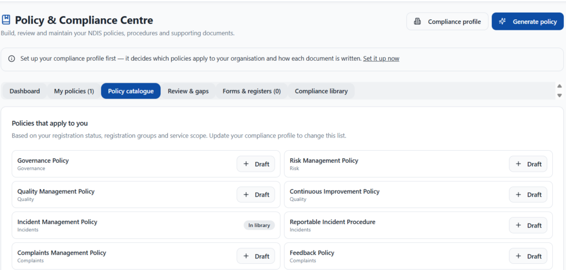Viewport: 566px width, 270px height.
Task: Draft the Reportable Incident Procedure
Action: point(528,225)
